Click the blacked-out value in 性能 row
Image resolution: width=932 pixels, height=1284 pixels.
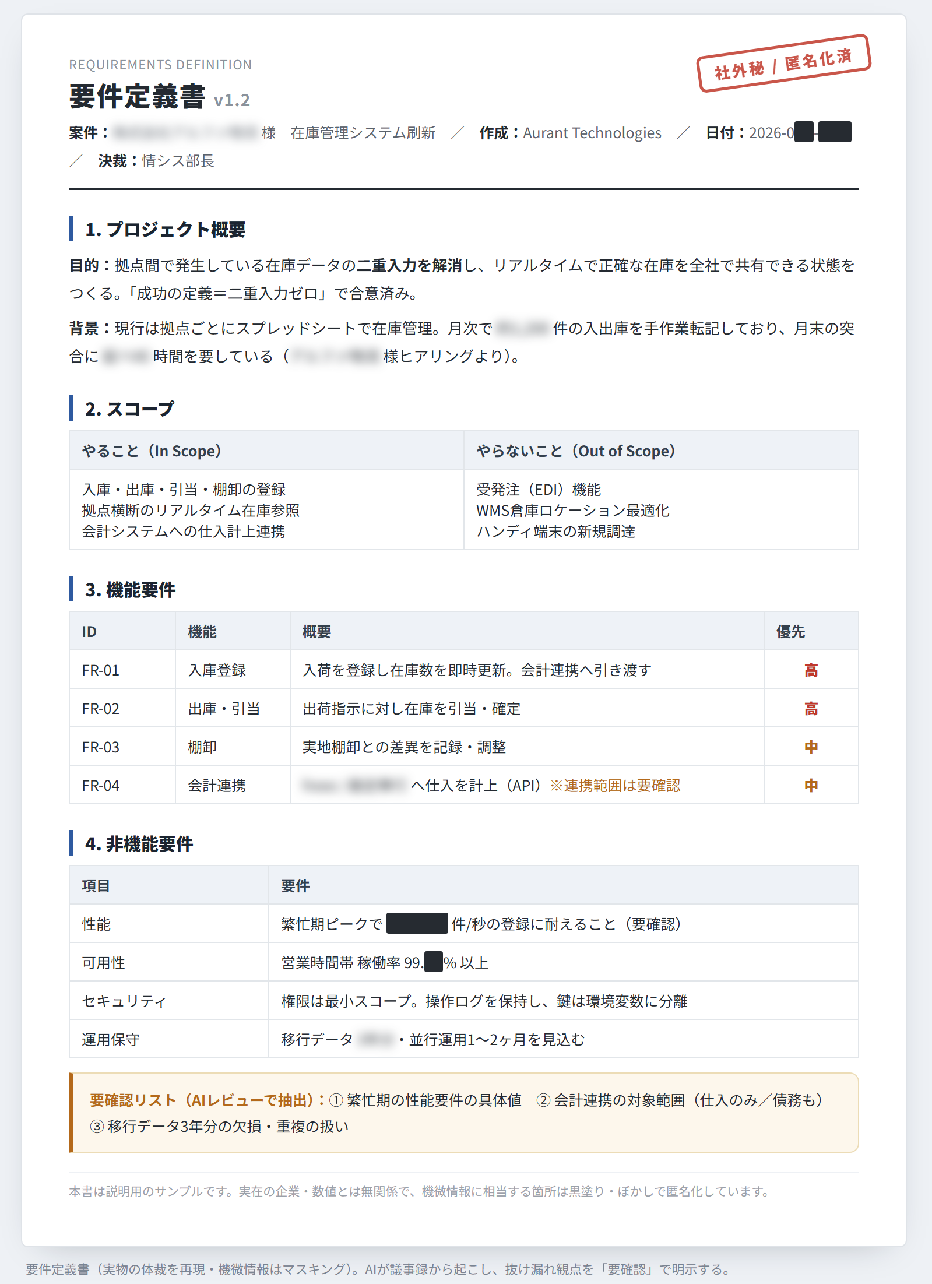417,924
